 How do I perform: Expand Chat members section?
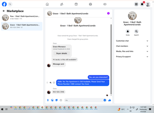(x=132, y=46)
